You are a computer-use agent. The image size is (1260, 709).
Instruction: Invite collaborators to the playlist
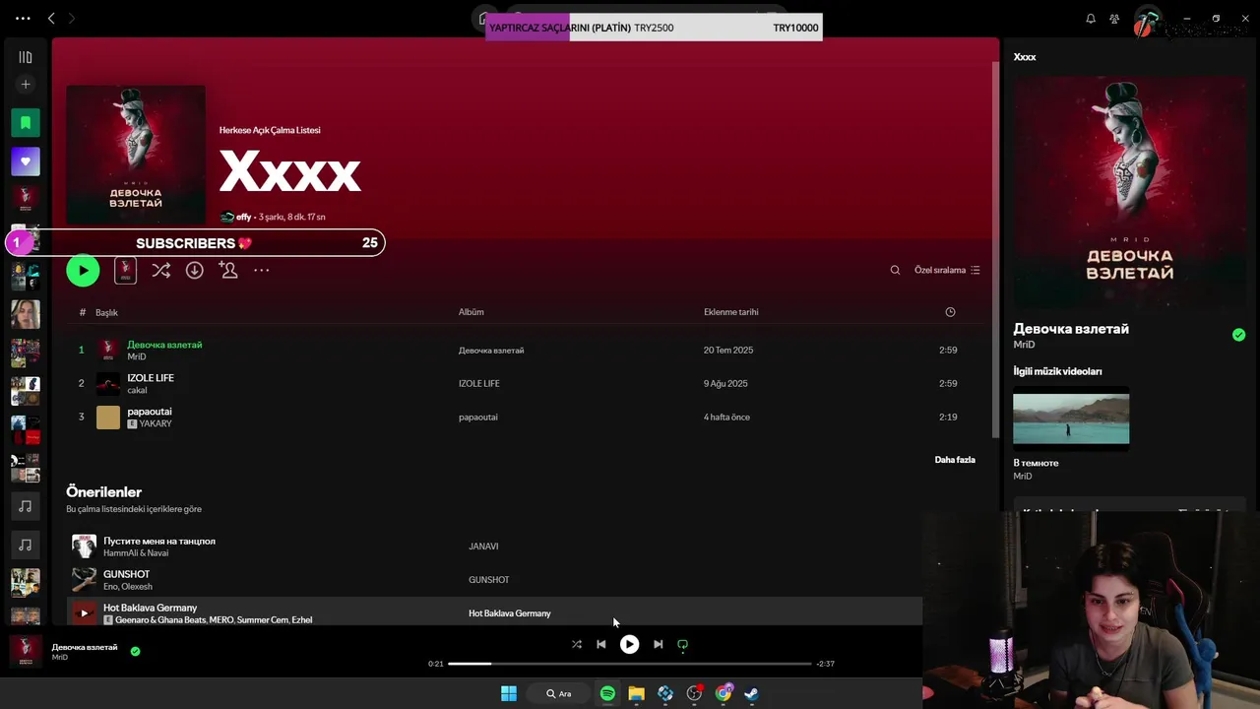click(x=228, y=270)
